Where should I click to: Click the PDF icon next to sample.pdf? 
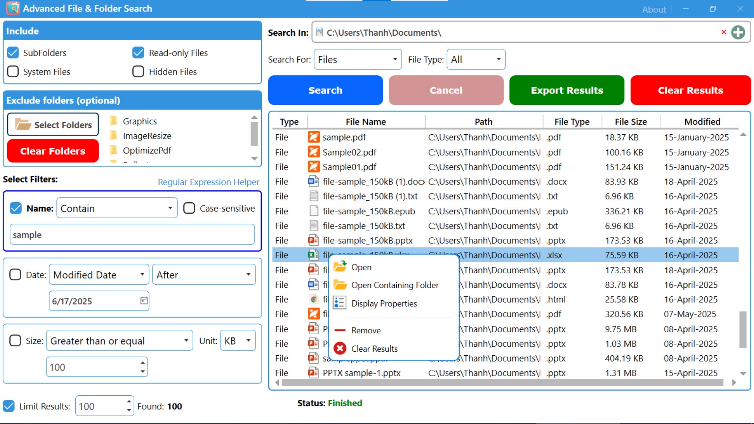(313, 137)
